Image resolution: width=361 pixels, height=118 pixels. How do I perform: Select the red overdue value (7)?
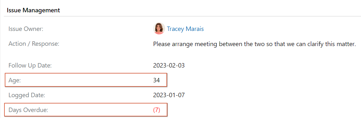click(x=157, y=110)
